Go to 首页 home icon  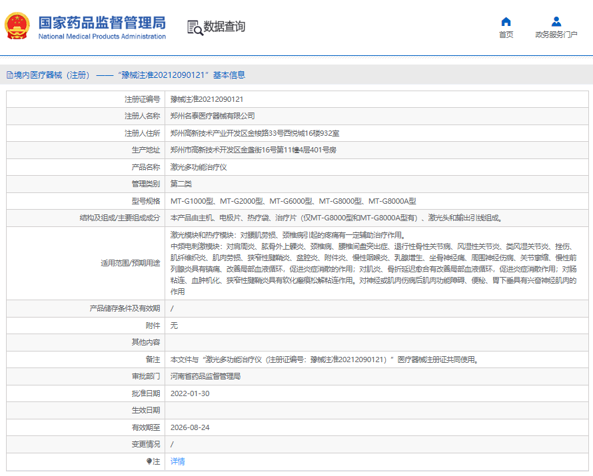[506, 21]
